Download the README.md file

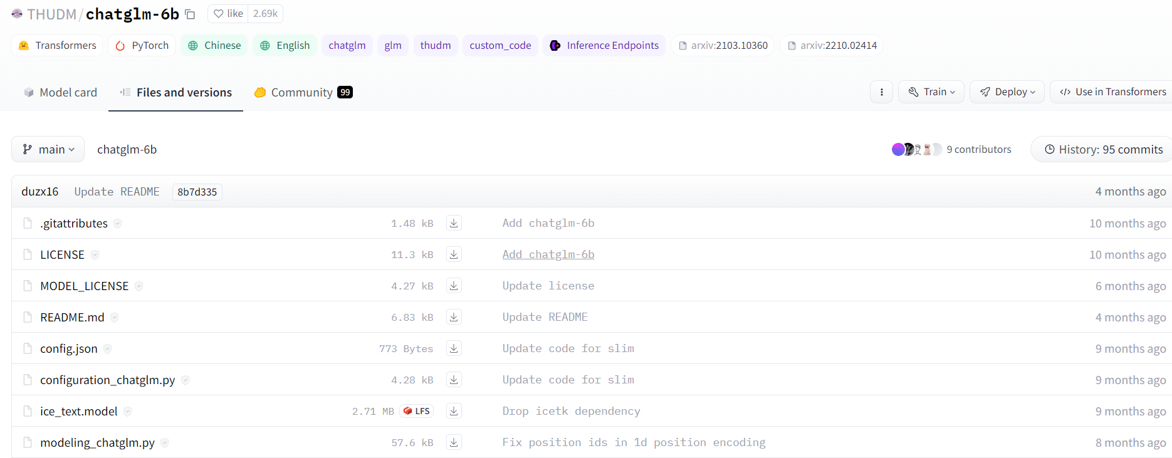click(x=454, y=317)
